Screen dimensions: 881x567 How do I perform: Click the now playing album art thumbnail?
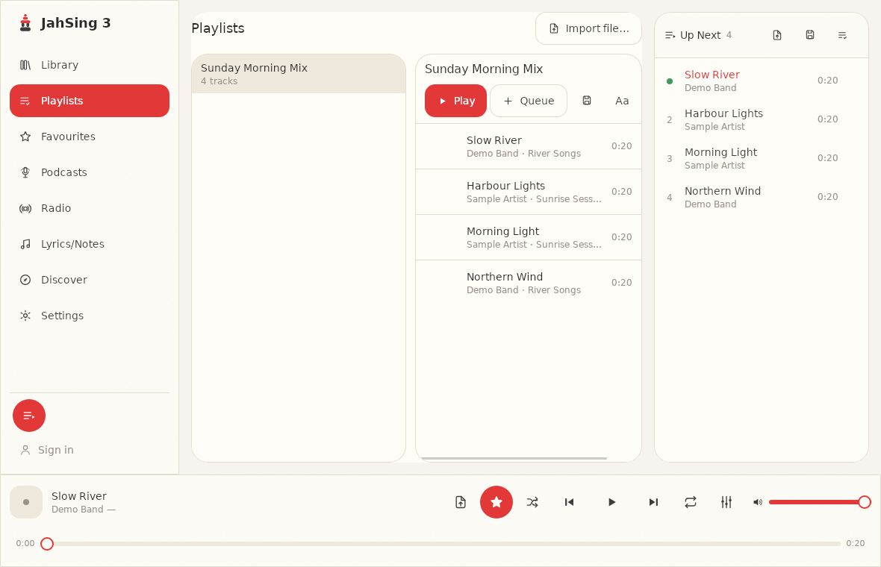(26, 502)
